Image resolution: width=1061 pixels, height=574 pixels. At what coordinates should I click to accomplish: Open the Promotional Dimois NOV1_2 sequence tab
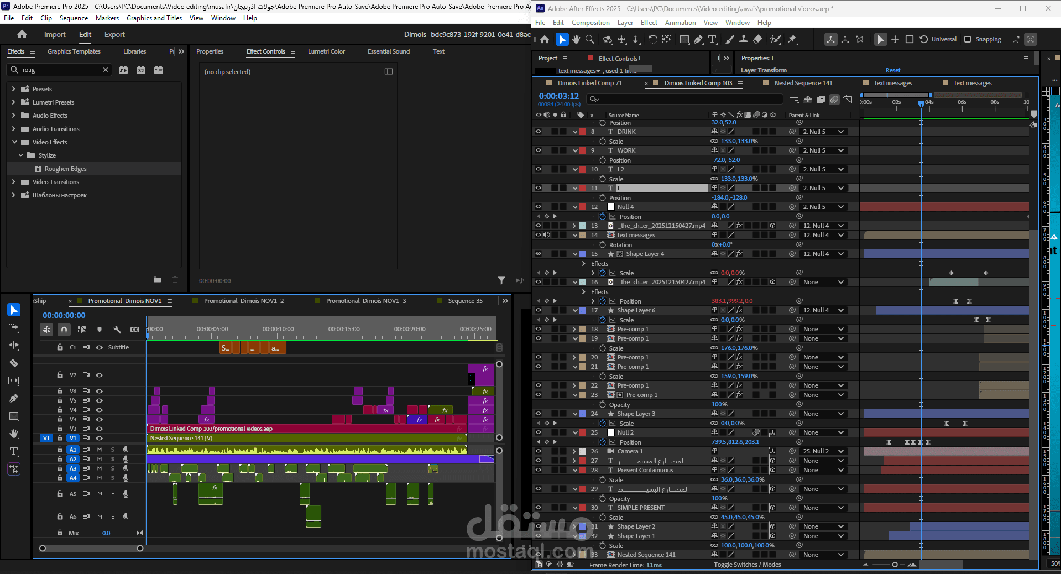(x=243, y=301)
